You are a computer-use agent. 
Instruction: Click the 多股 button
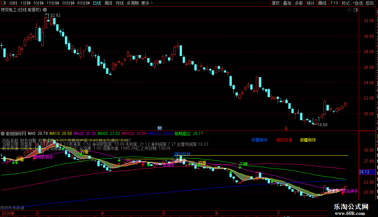click(299, 3)
